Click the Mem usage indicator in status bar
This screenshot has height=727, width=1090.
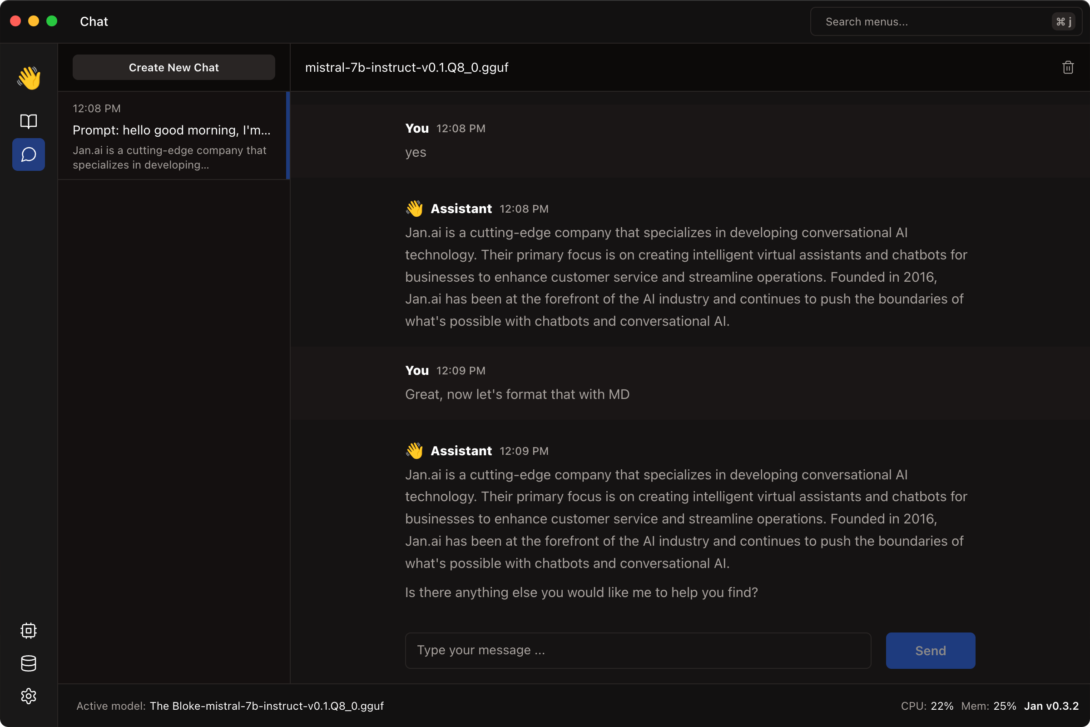coord(988,706)
